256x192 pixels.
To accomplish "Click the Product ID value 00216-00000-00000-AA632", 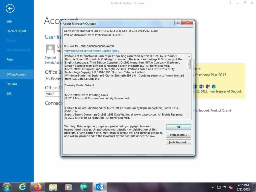I will 97,46.
